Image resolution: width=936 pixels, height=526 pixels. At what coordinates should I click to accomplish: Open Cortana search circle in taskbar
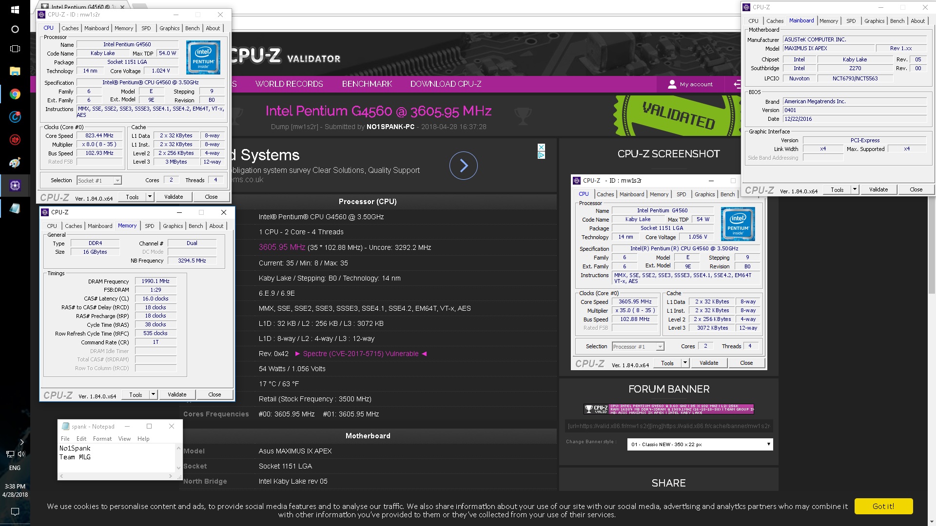(x=15, y=29)
